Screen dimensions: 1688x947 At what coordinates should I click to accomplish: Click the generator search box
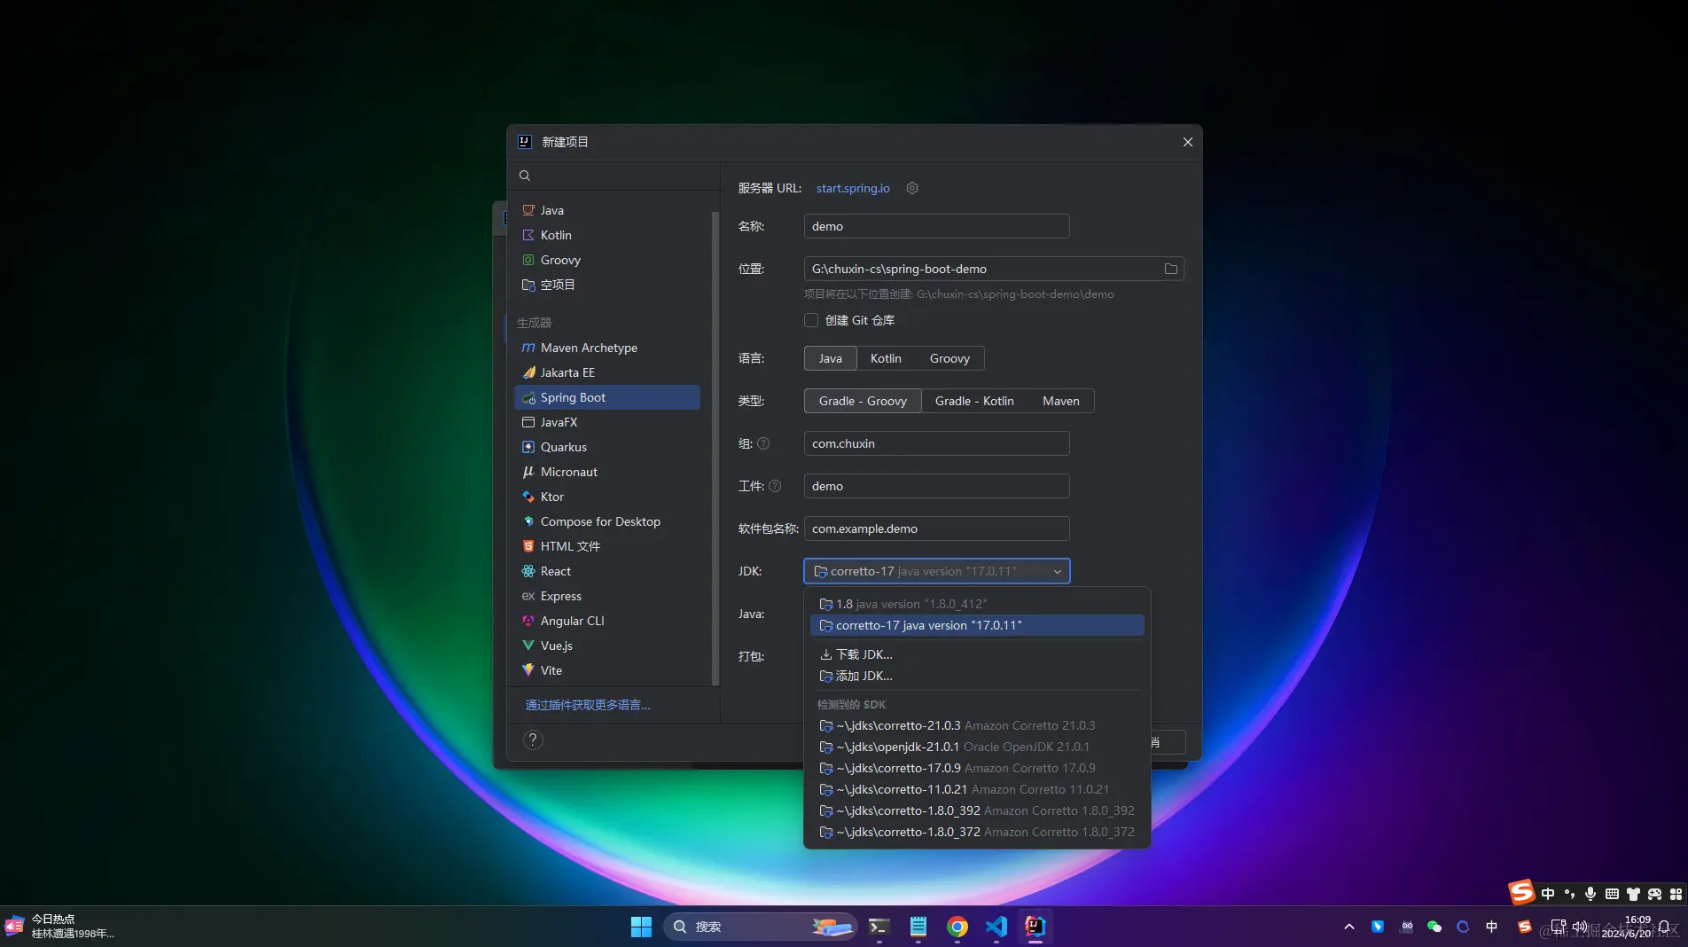coord(613,176)
